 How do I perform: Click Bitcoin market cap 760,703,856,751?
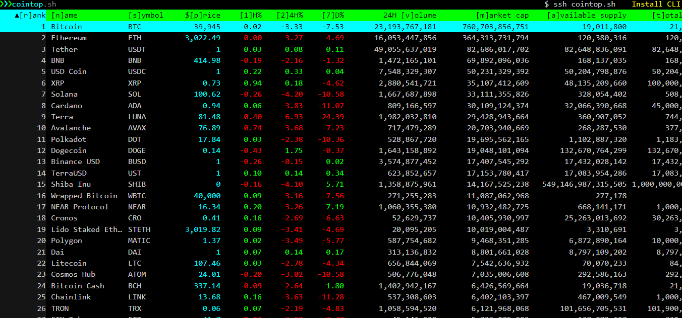[x=496, y=27]
